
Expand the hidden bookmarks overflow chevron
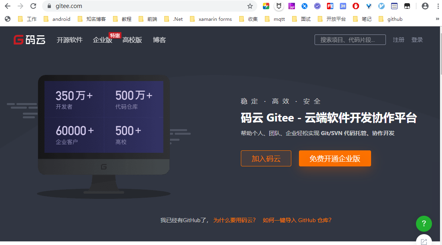click(x=437, y=19)
